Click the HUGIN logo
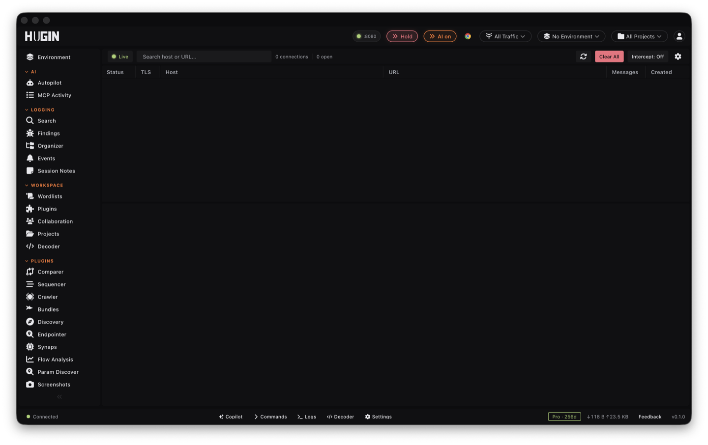This screenshot has width=708, height=445. [42, 36]
